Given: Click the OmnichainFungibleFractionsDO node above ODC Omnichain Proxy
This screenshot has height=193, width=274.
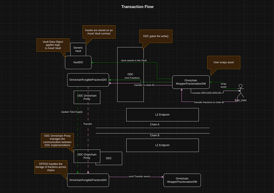Looking at the screenshot, I should [88, 80].
